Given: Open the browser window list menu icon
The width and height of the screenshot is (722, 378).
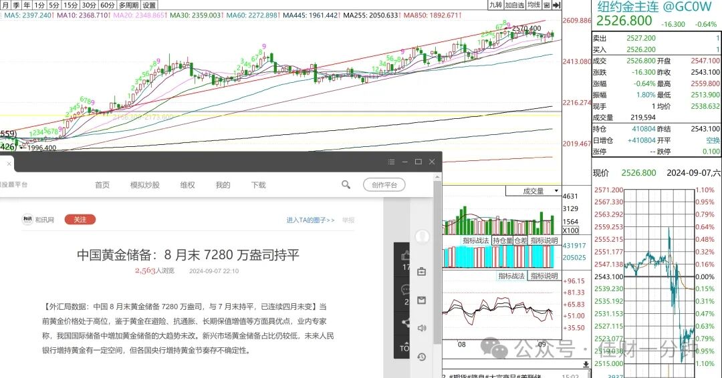Looking at the screenshot, I should 391,162.
